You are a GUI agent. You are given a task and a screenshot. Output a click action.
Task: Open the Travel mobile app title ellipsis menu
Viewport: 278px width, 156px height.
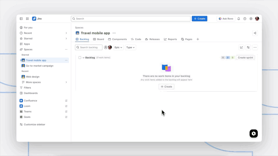pos(114,33)
